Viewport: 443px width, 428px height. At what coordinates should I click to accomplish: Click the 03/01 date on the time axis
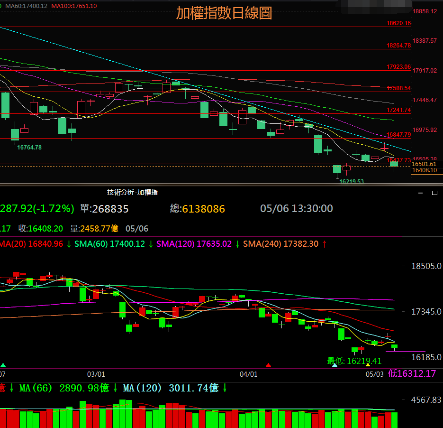96,374
